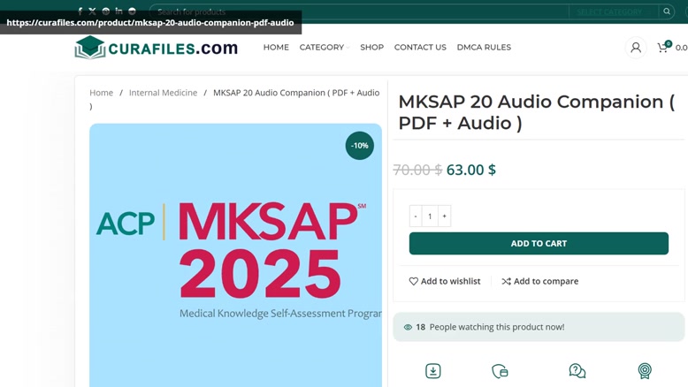This screenshot has width=688, height=387.
Task: Open the Shop menu item
Action: click(371, 48)
